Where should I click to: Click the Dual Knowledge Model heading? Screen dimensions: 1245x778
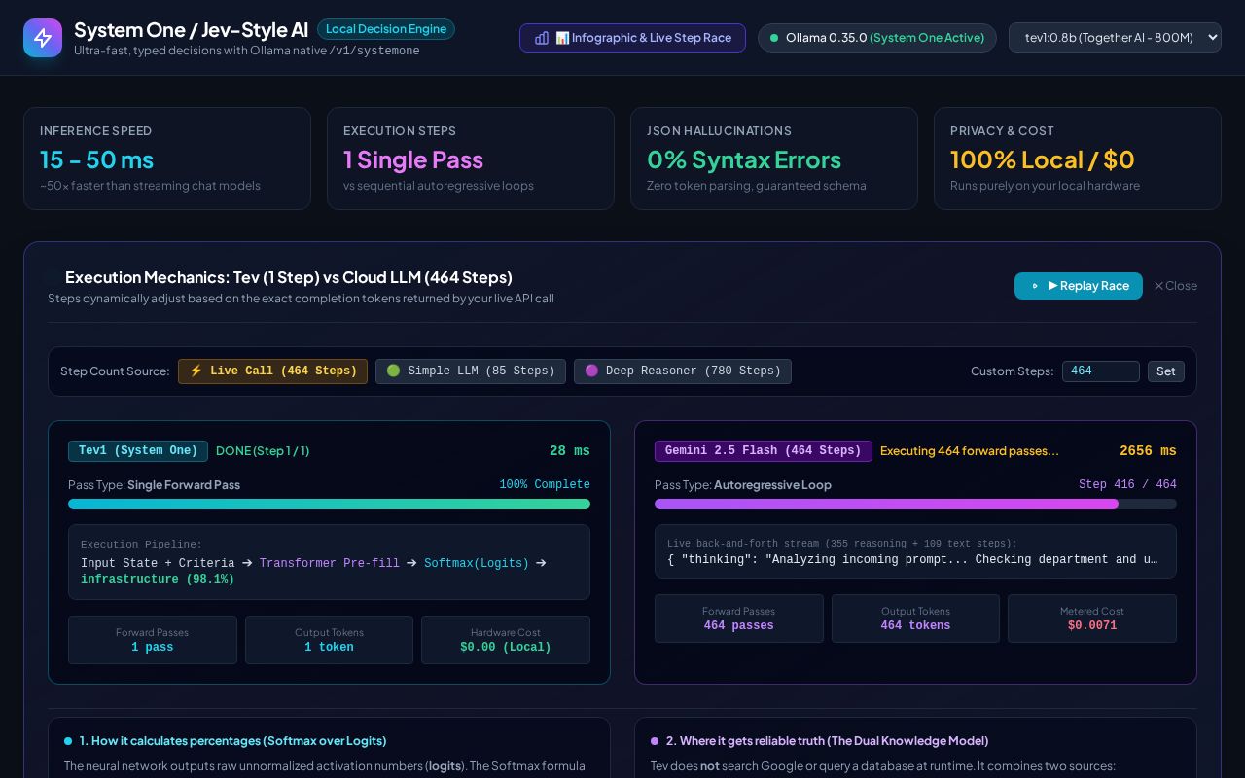[828, 741]
